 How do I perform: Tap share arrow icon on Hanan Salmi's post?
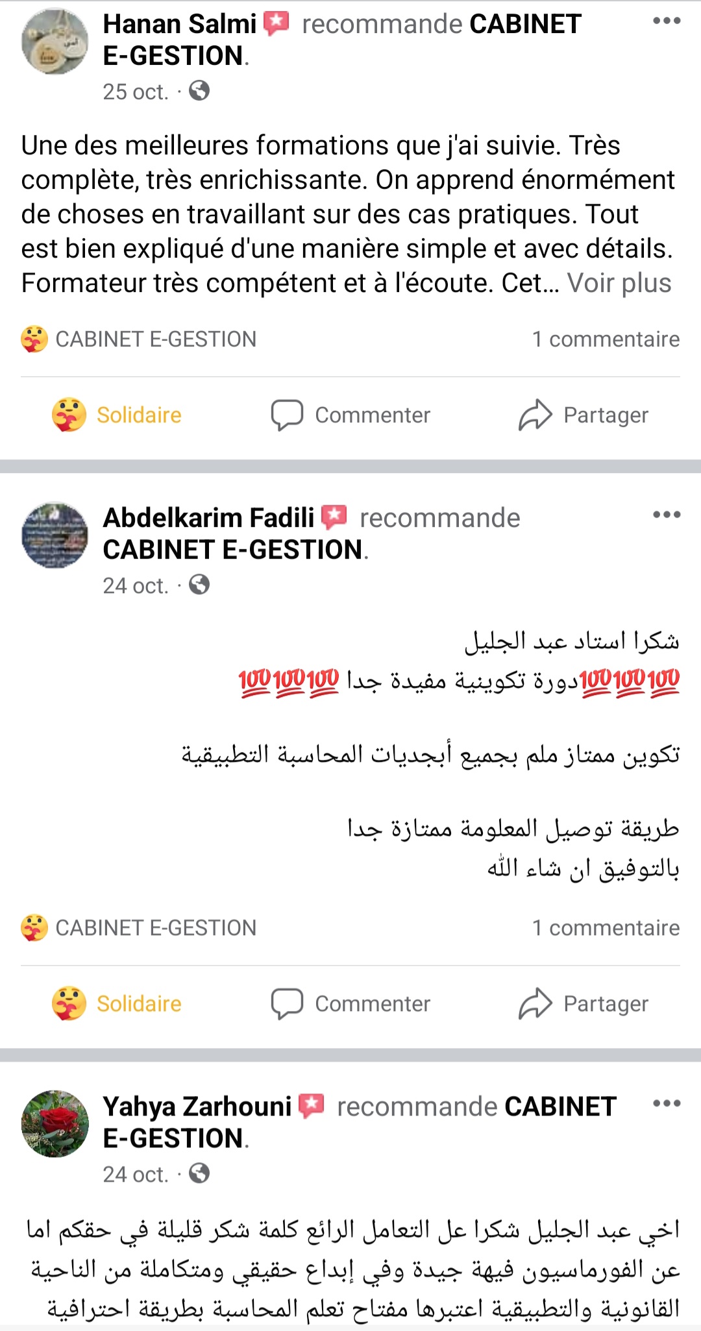click(535, 415)
